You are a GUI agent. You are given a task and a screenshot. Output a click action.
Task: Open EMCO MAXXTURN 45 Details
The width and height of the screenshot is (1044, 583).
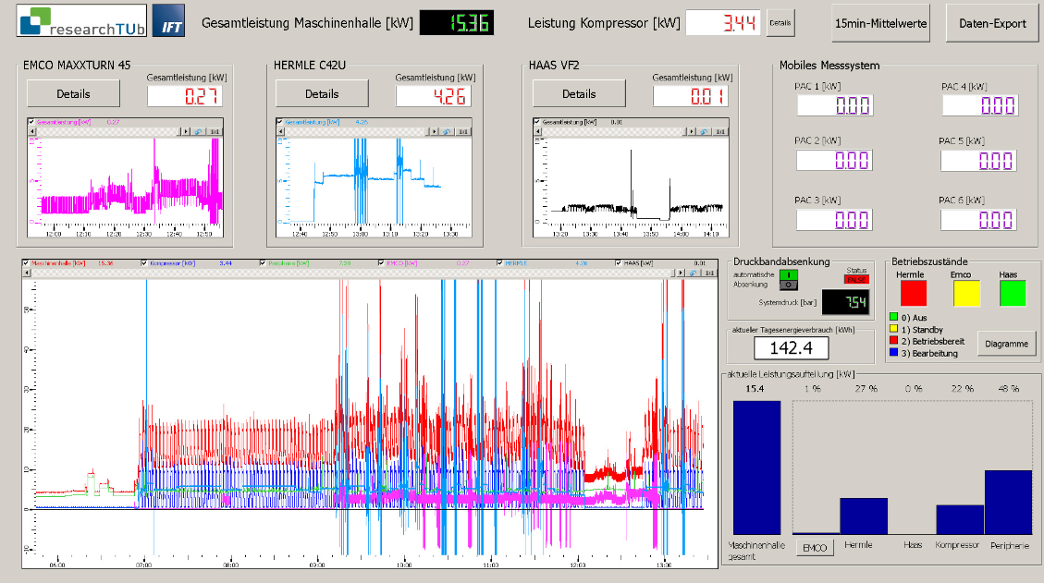[73, 93]
